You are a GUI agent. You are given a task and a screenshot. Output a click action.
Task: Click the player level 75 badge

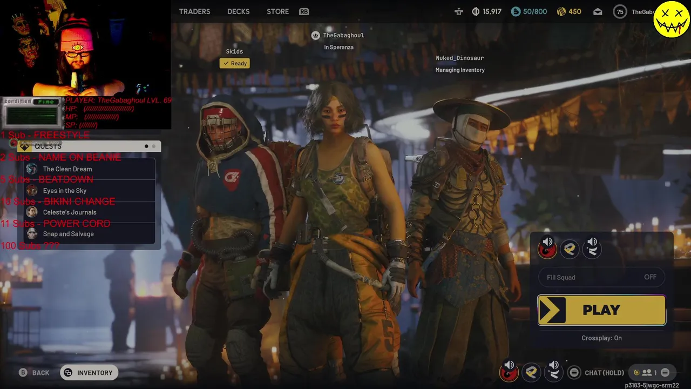pyautogui.click(x=620, y=12)
